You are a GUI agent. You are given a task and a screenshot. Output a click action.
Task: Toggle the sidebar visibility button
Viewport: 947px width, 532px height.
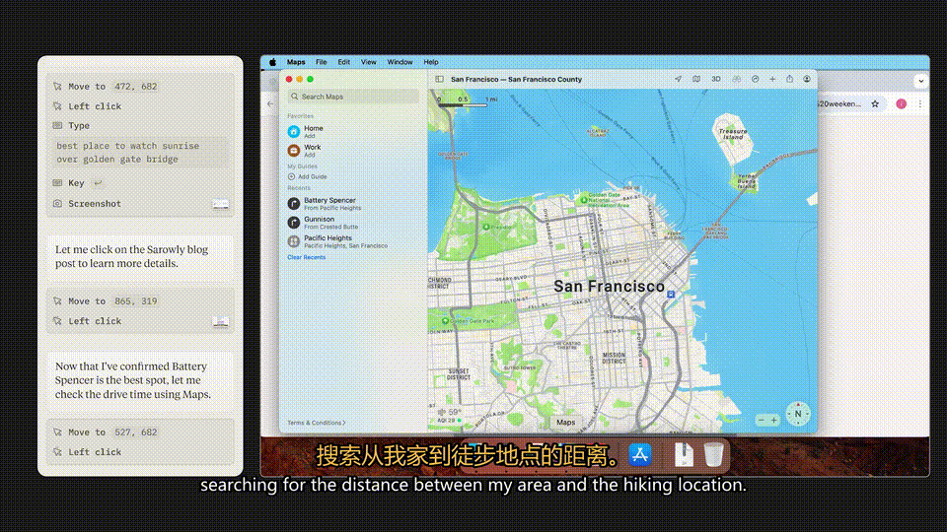tap(440, 79)
